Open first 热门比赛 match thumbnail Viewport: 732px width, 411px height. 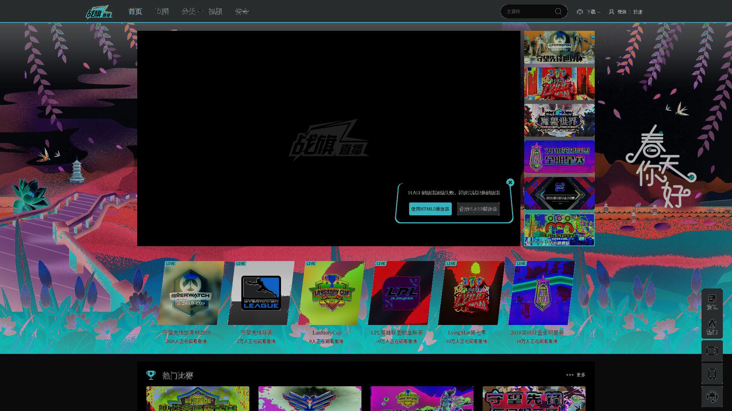198,398
